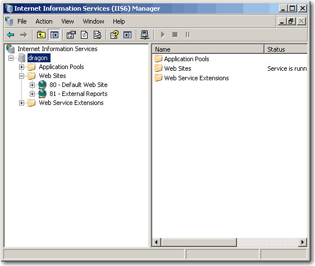The width and height of the screenshot is (315, 266).
Task: Open the Help toolbar icon
Action: pos(115,35)
